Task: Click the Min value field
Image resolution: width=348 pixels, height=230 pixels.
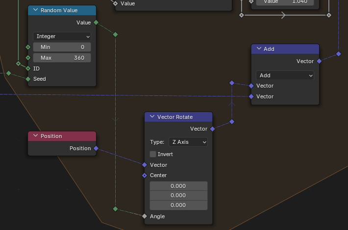Action: pos(62,47)
